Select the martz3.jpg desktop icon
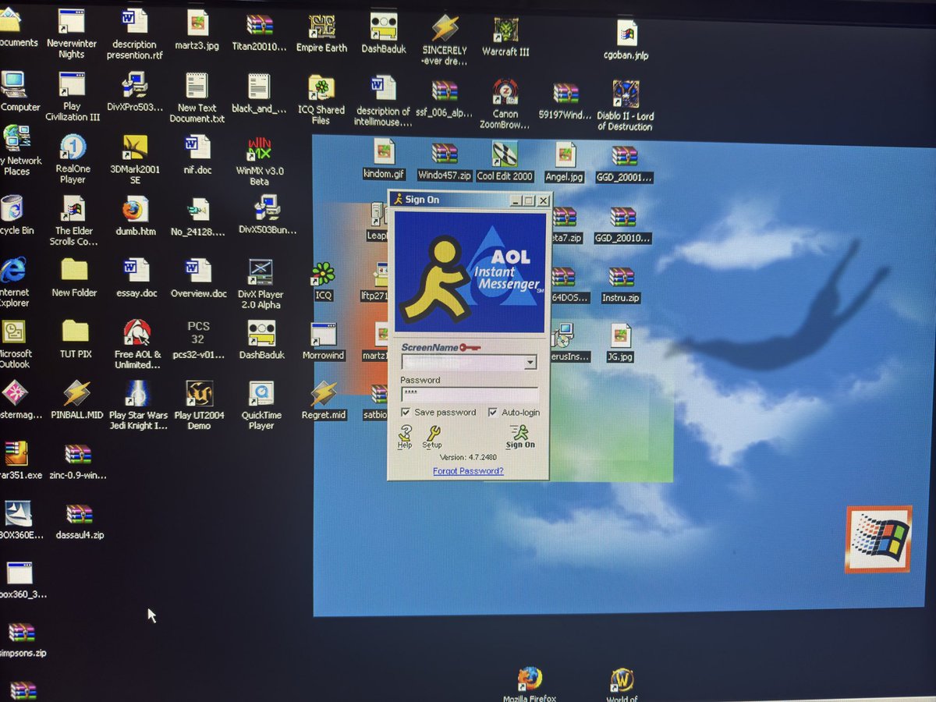 click(197, 23)
